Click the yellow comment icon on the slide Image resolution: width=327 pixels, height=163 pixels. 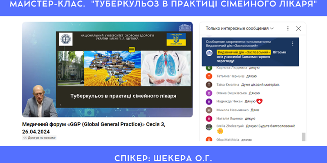[x=131, y=50]
